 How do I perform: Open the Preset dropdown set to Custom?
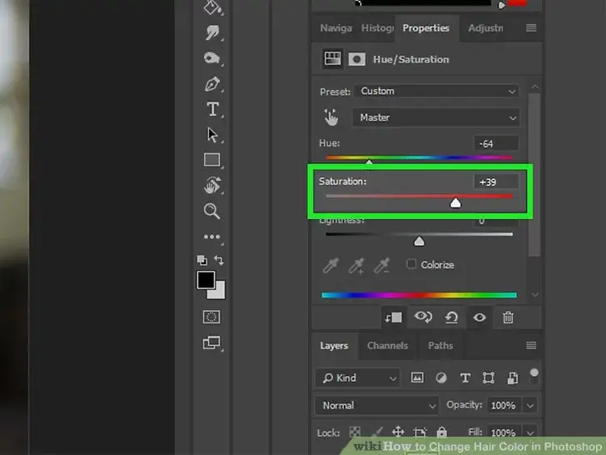tap(437, 91)
